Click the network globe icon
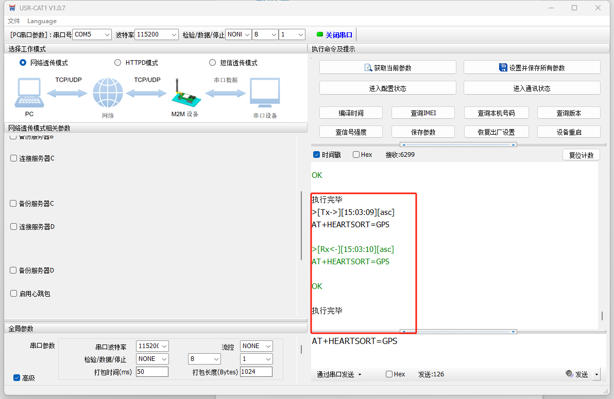The width and height of the screenshot is (614, 399). click(108, 93)
